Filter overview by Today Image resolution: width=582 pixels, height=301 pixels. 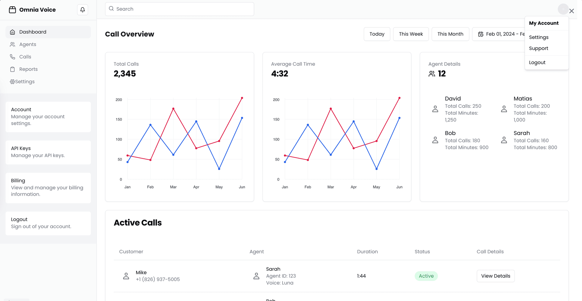tap(377, 34)
